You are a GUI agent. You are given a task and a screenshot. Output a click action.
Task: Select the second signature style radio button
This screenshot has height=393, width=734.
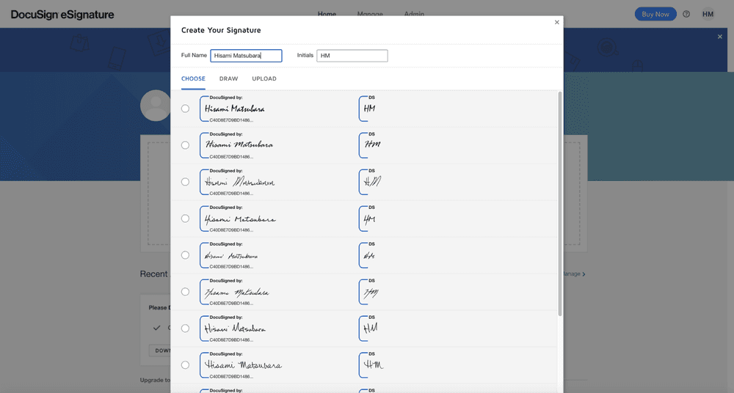click(185, 145)
